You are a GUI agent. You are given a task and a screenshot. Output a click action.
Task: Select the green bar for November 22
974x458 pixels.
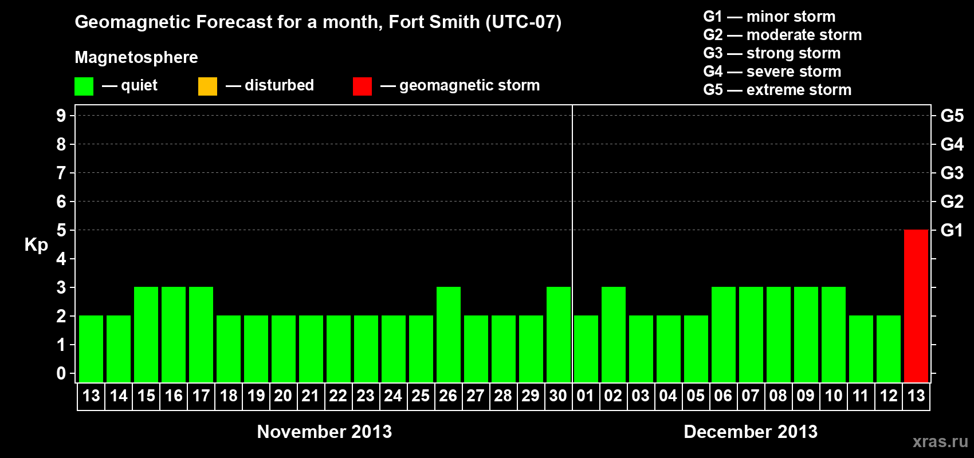[x=339, y=349]
